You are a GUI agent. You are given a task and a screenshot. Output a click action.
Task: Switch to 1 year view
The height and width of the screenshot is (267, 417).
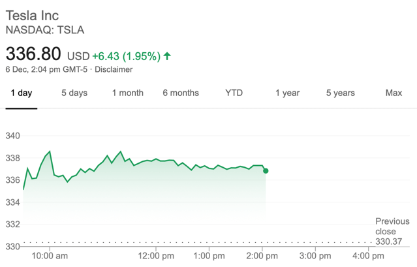coord(287,93)
